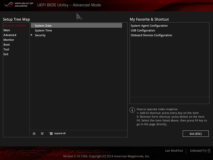The height and width of the screenshot is (160, 213).
Task: Click the Version 2.16.1240 copyright text
Action: coord(106,156)
